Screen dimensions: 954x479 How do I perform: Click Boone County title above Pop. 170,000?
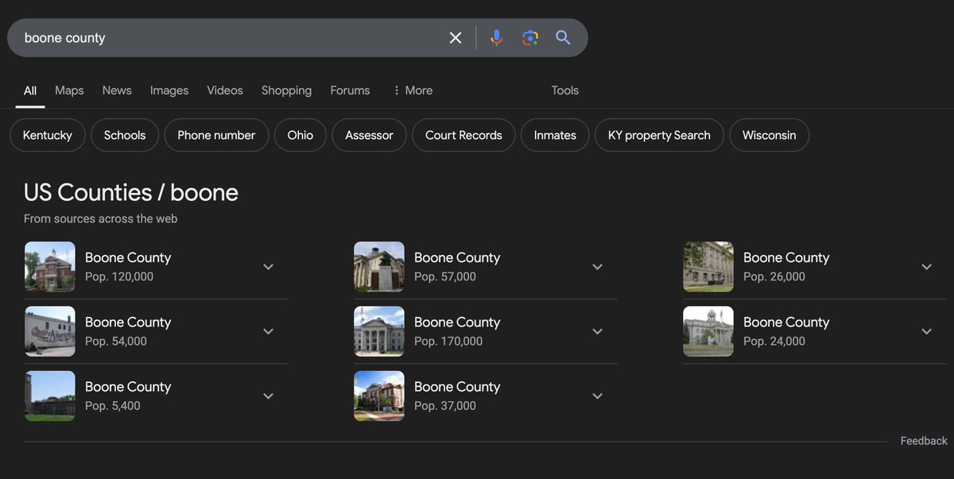pos(457,322)
